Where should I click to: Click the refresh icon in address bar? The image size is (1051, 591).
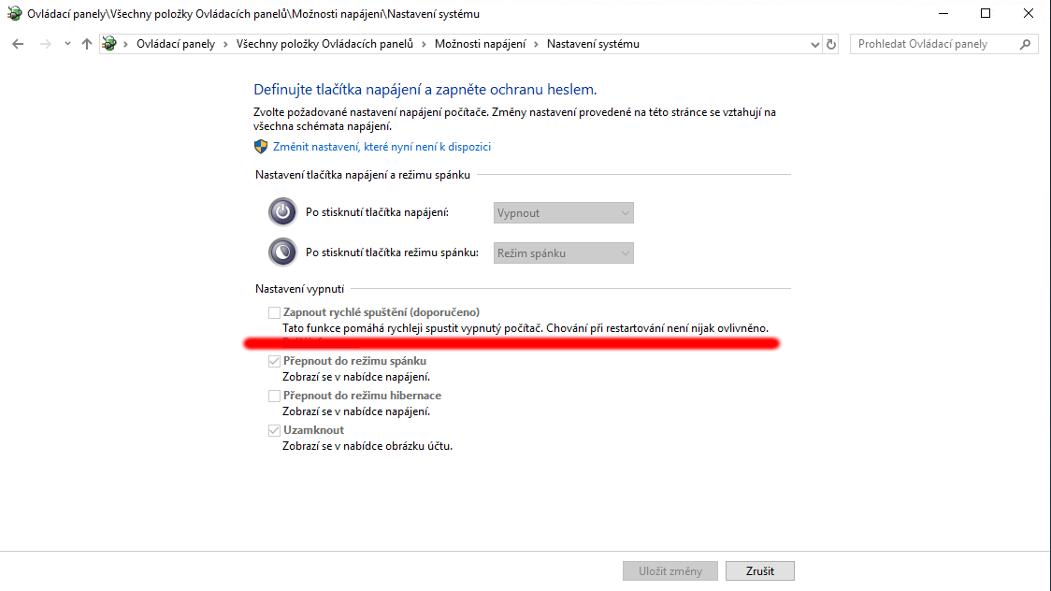click(x=831, y=44)
